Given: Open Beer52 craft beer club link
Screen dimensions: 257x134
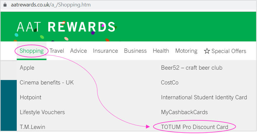Looking at the screenshot, I should (192, 68).
